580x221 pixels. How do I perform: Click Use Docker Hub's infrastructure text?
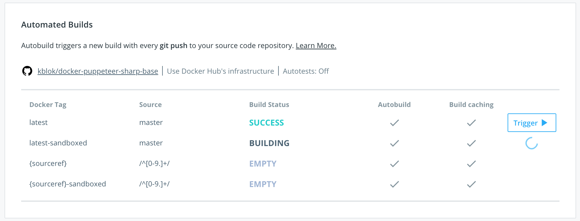(220, 71)
